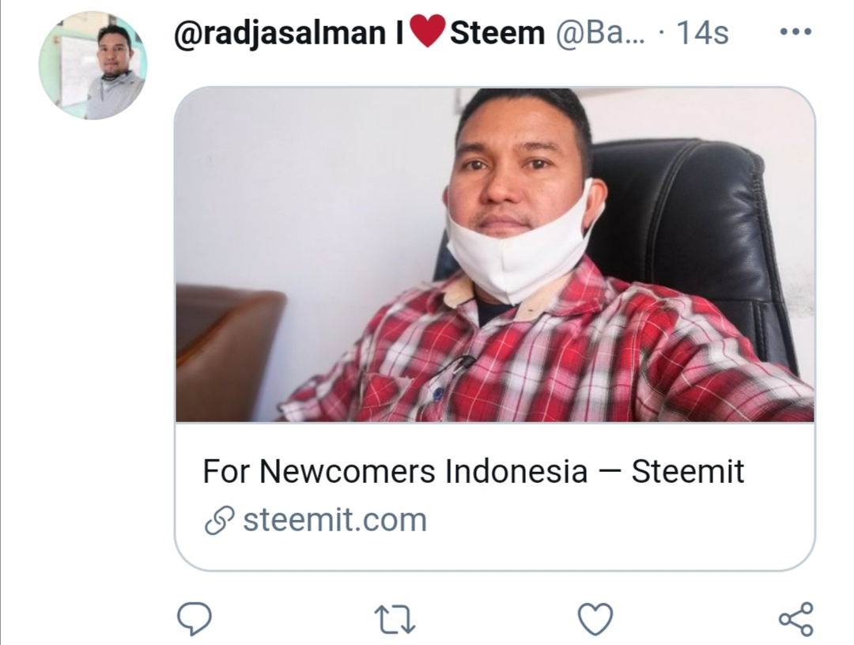Open the three-dot more options menu
The image size is (854, 645).
pos(795,32)
